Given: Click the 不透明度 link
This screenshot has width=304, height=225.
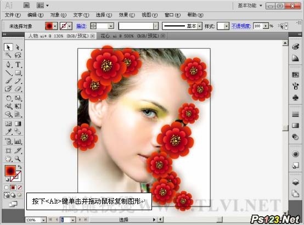Looking at the screenshot, I should point(241,26).
